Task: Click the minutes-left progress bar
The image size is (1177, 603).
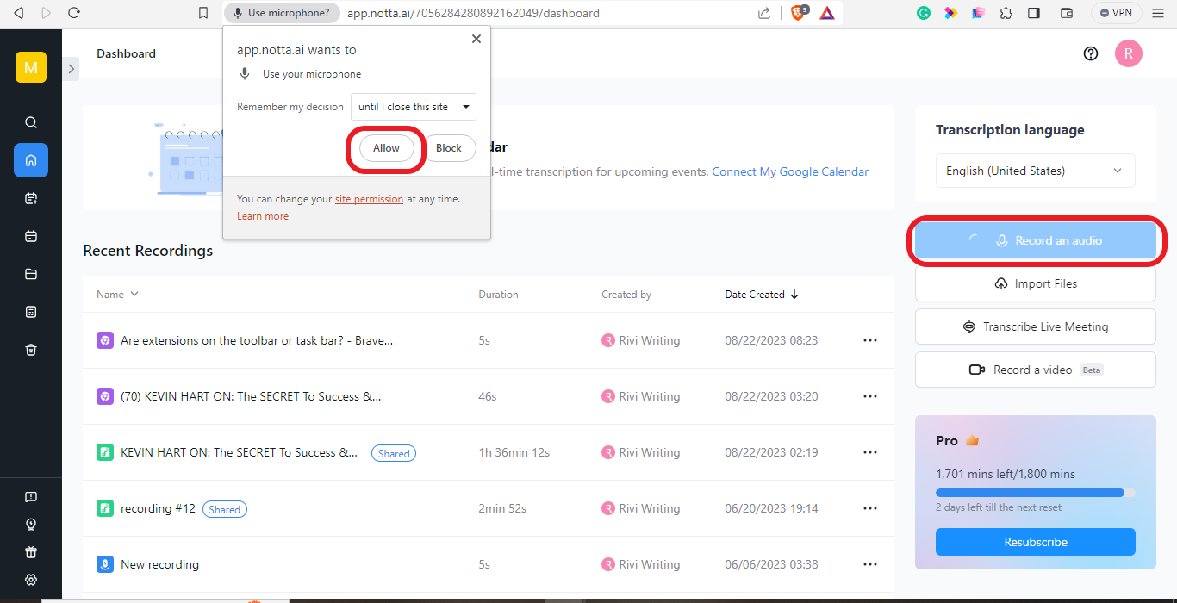Action: pyautogui.click(x=1036, y=493)
